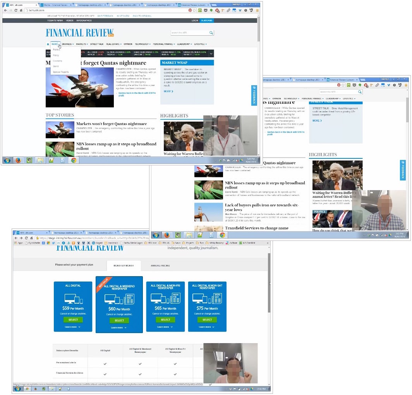Click the beta.afr.com address bar
The width and height of the screenshot is (412, 395).
105,10
